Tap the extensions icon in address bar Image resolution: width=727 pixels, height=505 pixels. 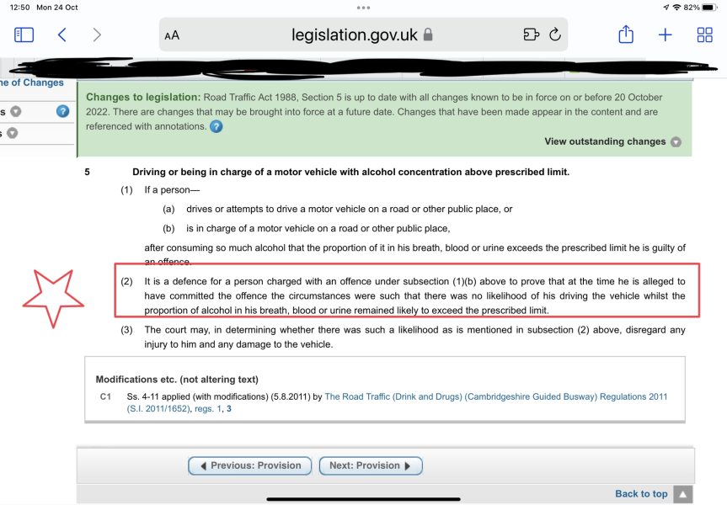[x=531, y=35]
